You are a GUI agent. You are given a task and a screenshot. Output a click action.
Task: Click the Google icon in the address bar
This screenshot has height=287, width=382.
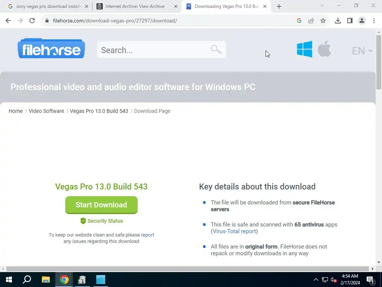tap(299, 21)
